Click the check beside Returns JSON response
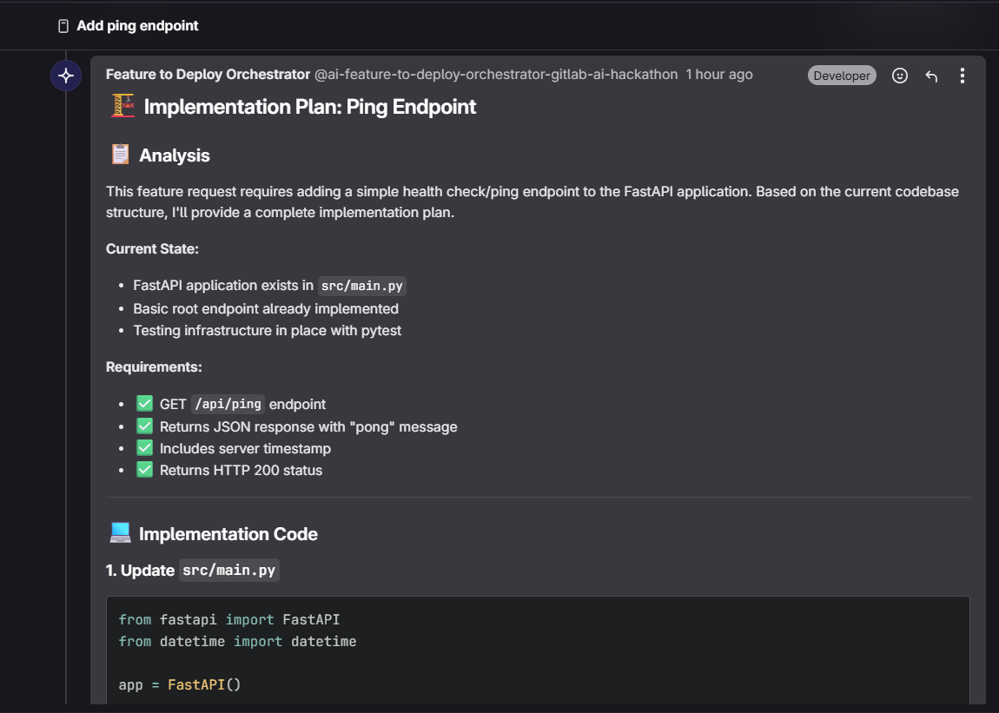The height and width of the screenshot is (713, 999). pyautogui.click(x=144, y=426)
